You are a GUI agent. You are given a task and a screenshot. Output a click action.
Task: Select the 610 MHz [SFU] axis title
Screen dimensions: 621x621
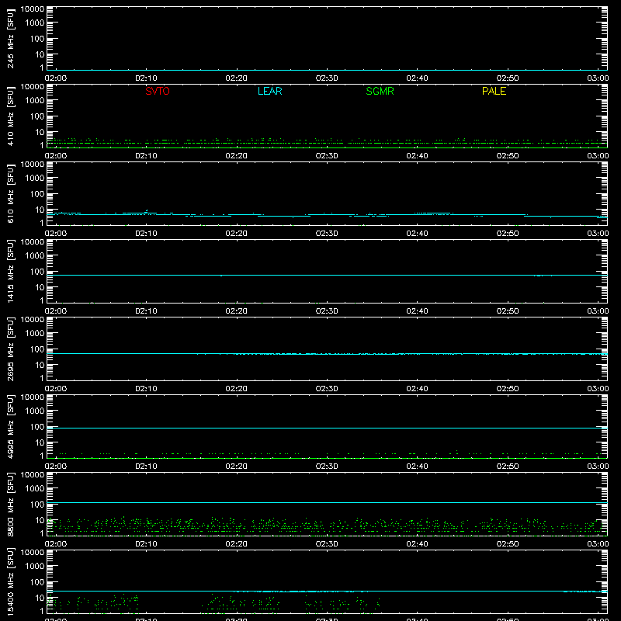click(10, 194)
